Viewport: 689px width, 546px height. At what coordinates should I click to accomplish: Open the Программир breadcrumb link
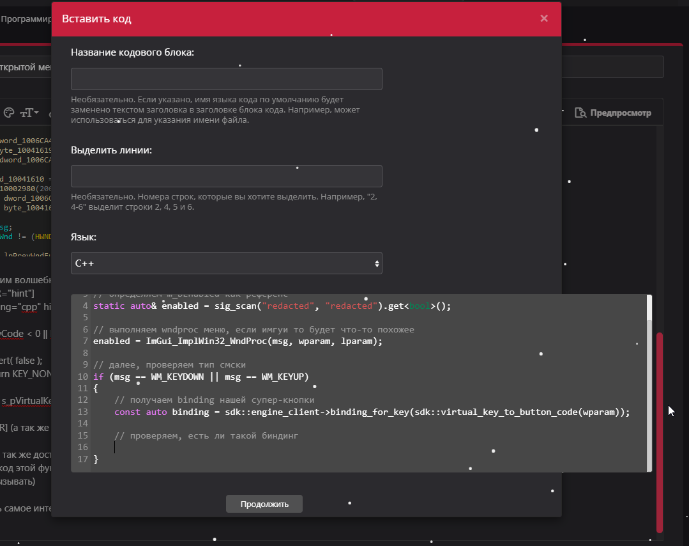tap(26, 19)
